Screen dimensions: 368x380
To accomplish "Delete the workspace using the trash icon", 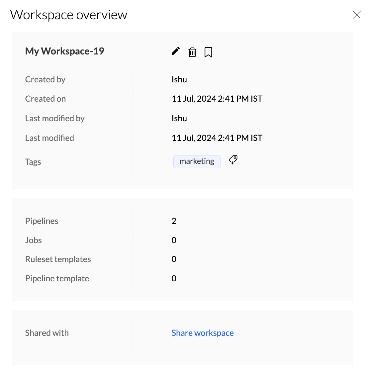I will (x=192, y=52).
